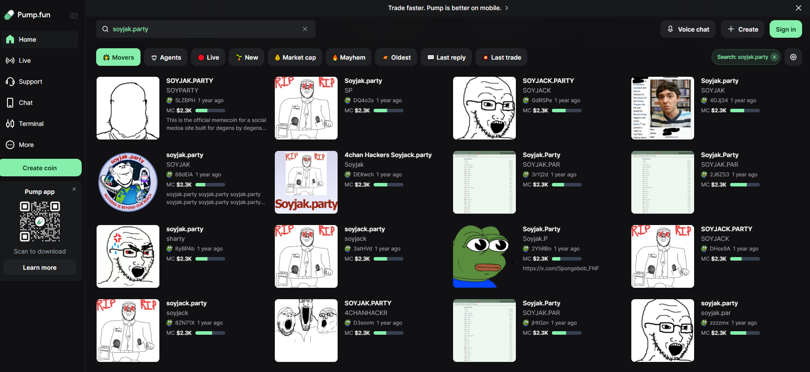Open Support from the sidebar
This screenshot has width=810, height=372.
pos(30,82)
